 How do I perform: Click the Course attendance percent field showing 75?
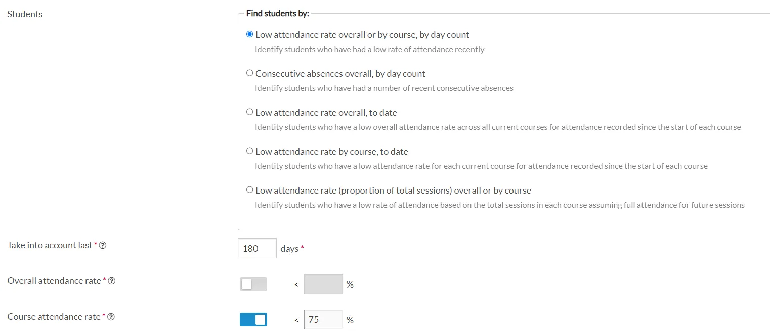pyautogui.click(x=323, y=319)
